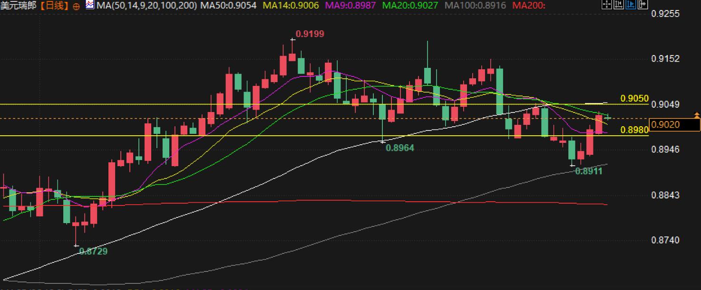Toggle the blue highlighted chart-playback icon

click(631, 4)
